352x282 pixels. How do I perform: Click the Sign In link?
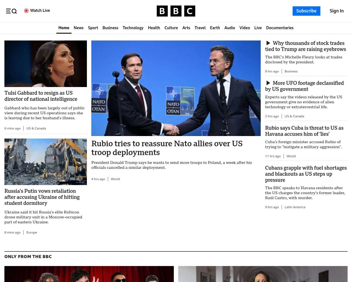(337, 11)
